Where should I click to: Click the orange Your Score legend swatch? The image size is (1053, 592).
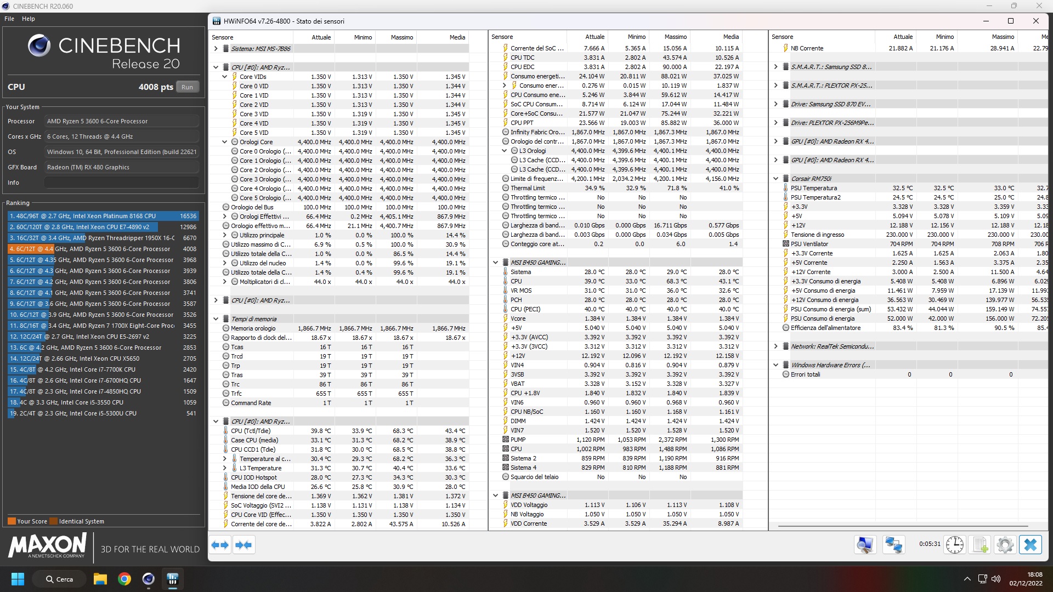point(12,521)
